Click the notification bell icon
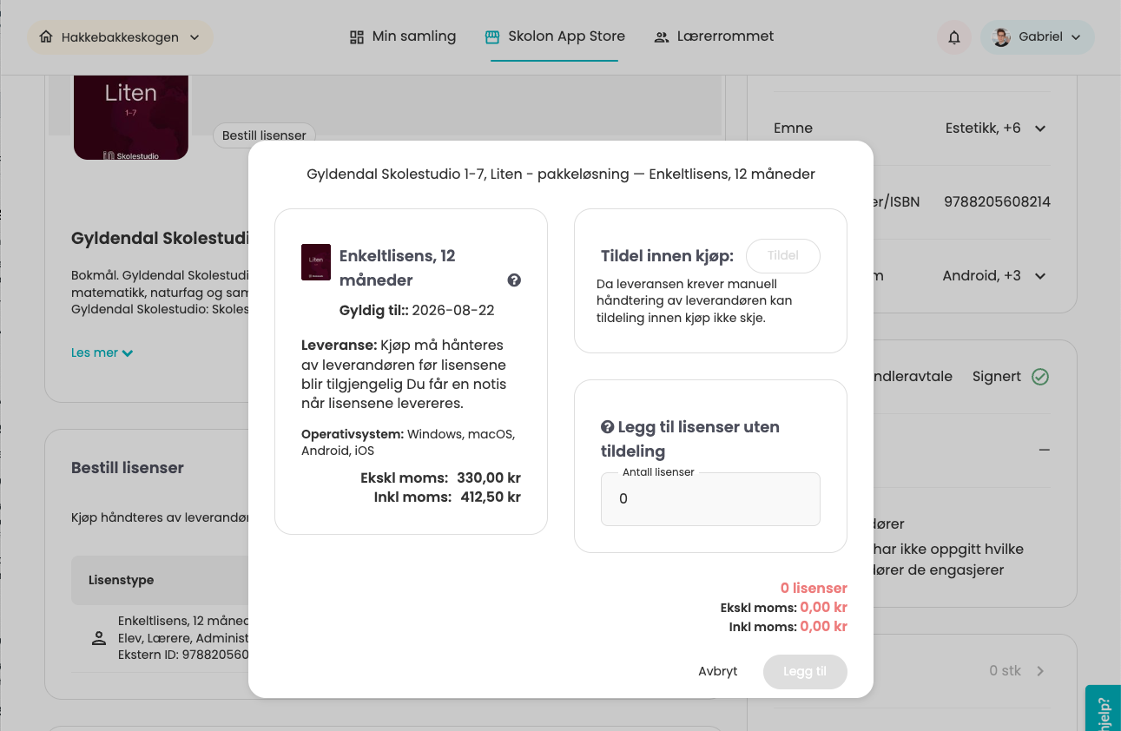 coord(953,37)
